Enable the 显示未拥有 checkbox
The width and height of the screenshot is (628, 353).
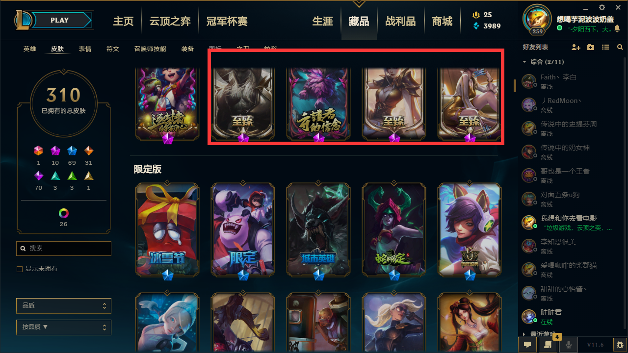click(20, 269)
